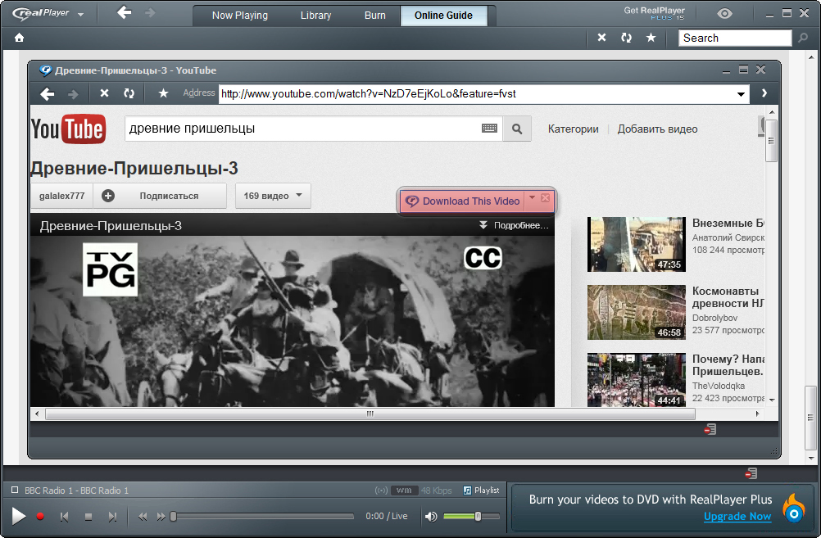Click the playback seek slider

tap(262, 517)
